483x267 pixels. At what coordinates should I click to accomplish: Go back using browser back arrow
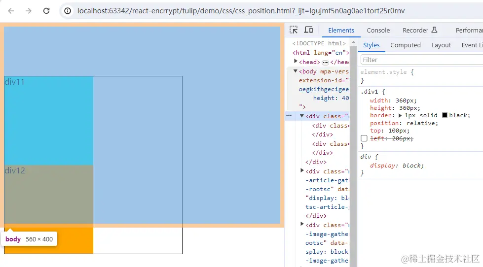[x=11, y=11]
